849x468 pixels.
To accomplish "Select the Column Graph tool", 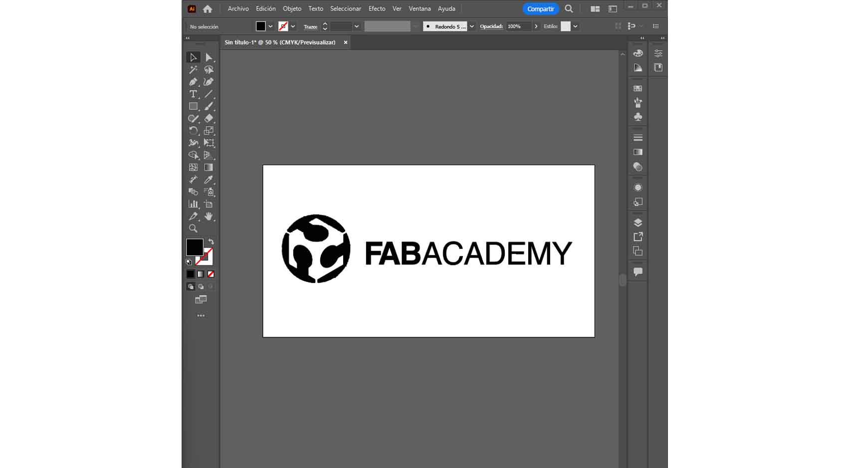I will [193, 204].
